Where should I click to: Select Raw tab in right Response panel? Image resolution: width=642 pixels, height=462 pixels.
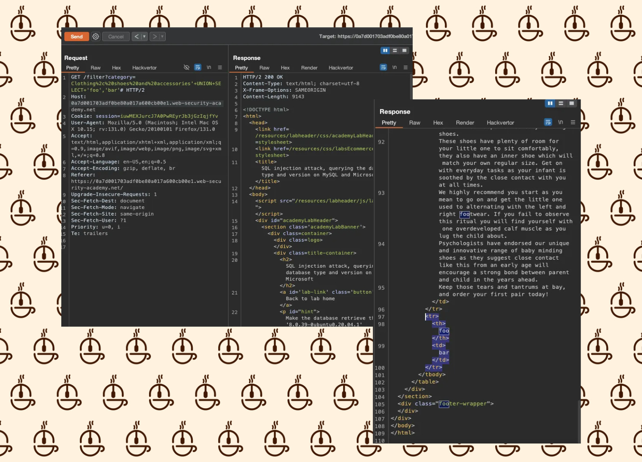click(x=415, y=123)
